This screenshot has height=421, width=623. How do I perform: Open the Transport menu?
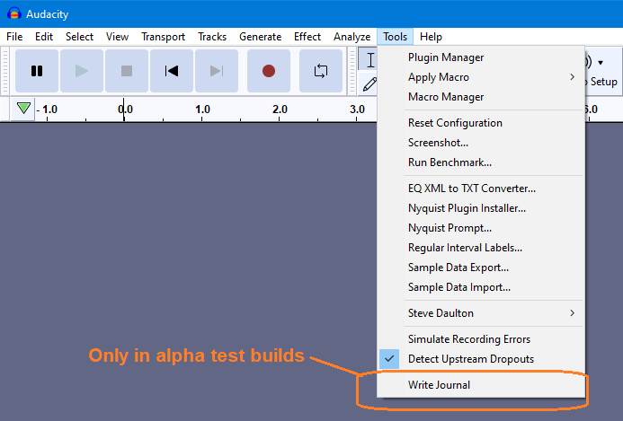point(164,37)
